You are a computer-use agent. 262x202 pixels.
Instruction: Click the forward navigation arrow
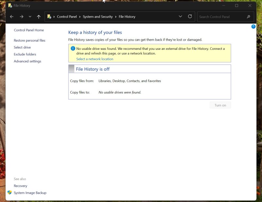point(21,17)
